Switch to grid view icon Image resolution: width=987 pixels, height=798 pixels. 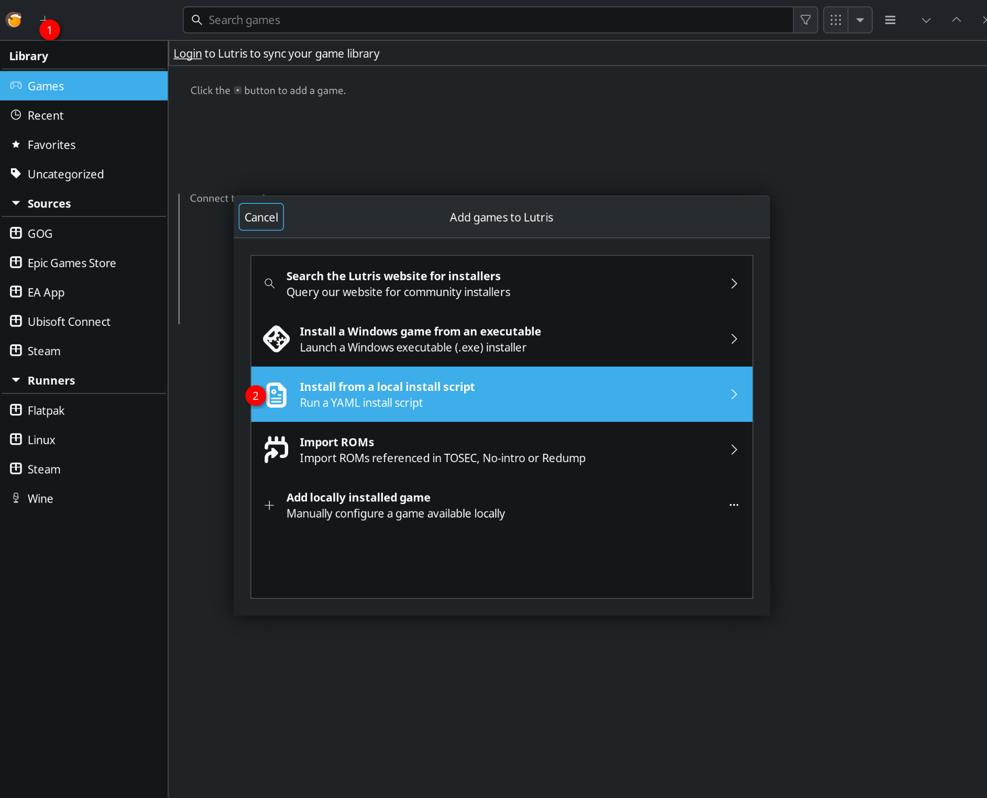click(x=836, y=20)
